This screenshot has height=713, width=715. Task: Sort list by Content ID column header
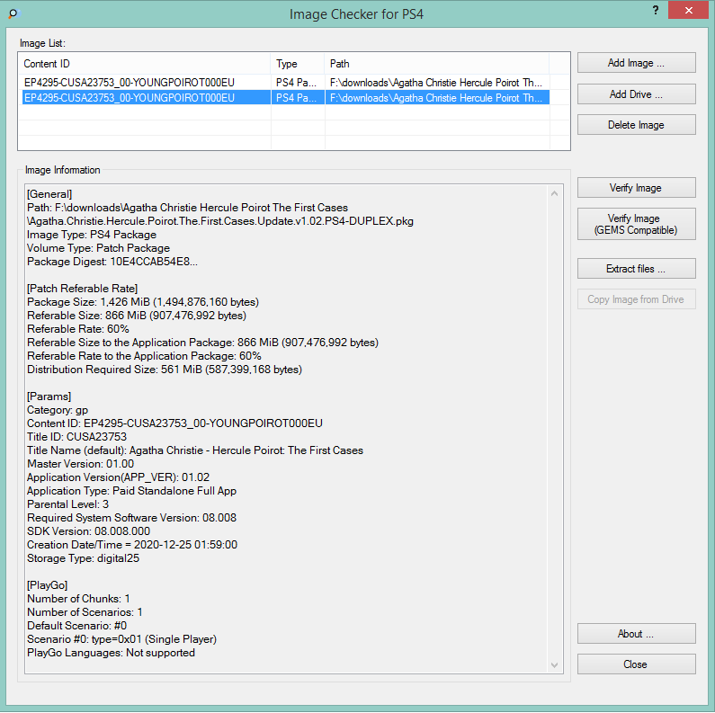tap(145, 64)
